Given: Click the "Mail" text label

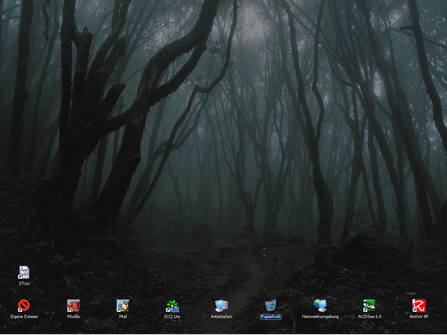Looking at the screenshot, I should (x=123, y=317).
